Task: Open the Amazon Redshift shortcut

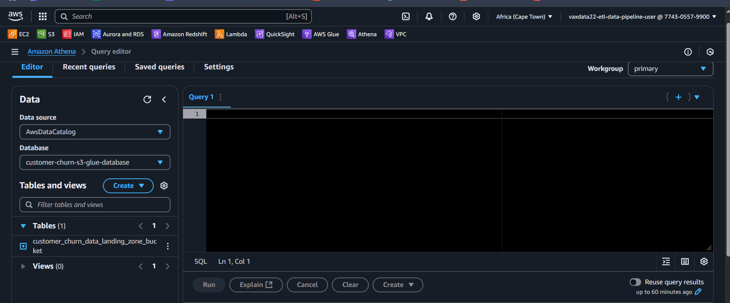Action: [x=179, y=34]
